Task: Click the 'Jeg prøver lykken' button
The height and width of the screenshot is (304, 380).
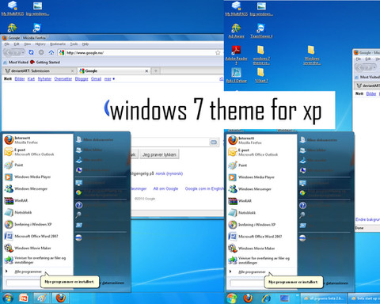Action: tap(159, 154)
